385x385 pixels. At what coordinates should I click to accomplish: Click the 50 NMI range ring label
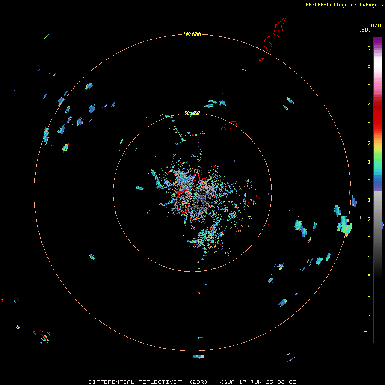(x=192, y=113)
